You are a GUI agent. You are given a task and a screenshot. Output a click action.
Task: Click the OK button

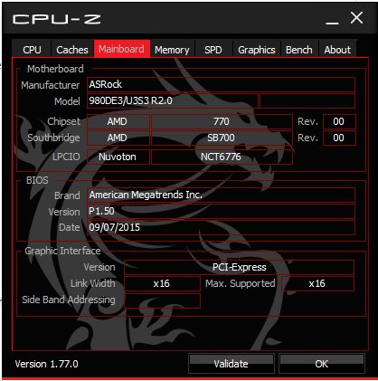click(322, 364)
